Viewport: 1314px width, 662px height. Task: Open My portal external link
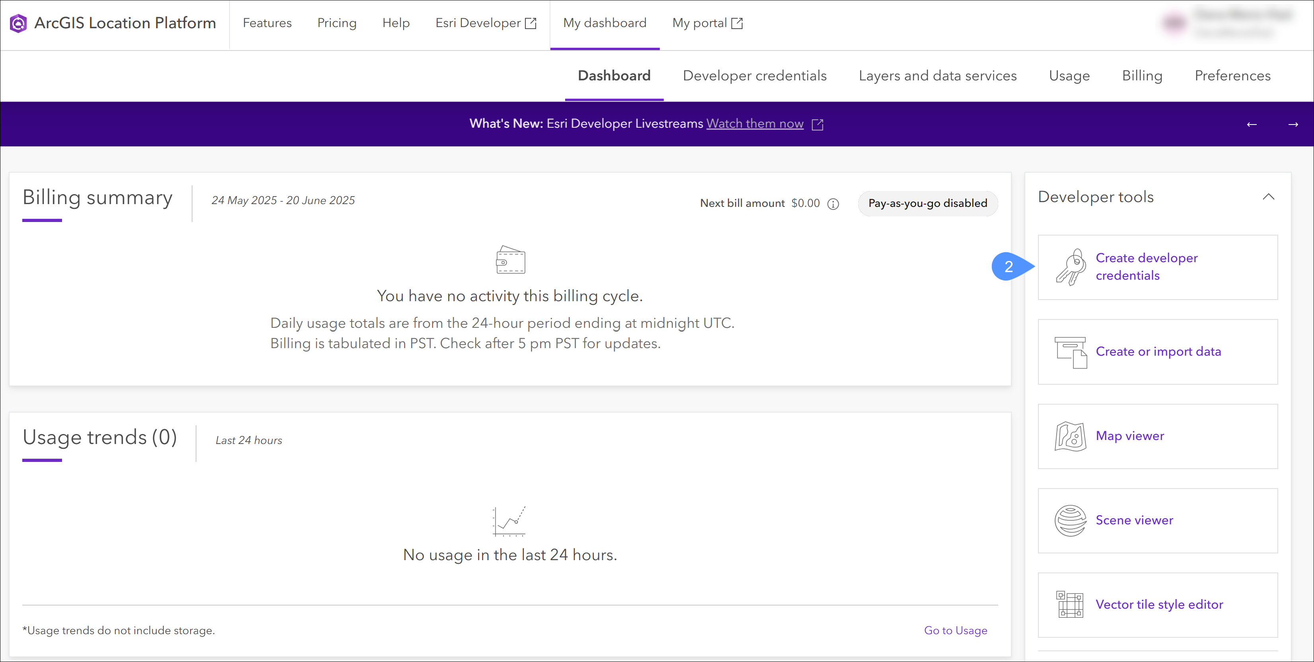tap(707, 23)
